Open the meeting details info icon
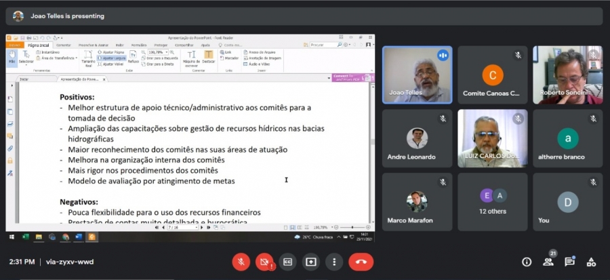The height and width of the screenshot is (280, 610). pos(527,262)
